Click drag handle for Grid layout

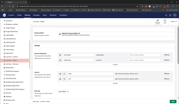pos(60,74)
